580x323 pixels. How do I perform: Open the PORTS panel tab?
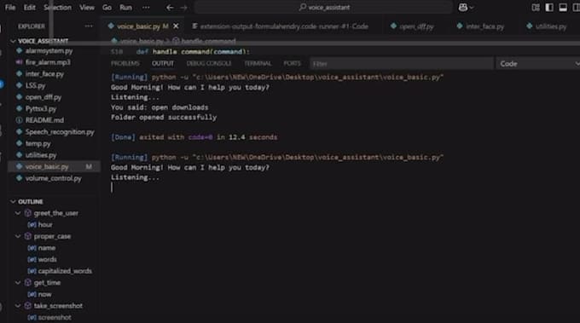click(293, 64)
